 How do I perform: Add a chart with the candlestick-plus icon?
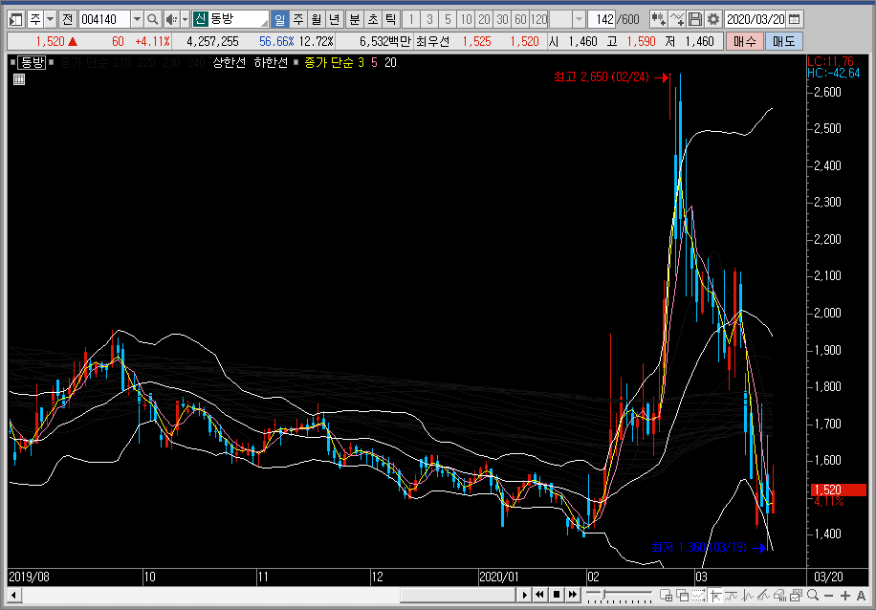coord(659,19)
